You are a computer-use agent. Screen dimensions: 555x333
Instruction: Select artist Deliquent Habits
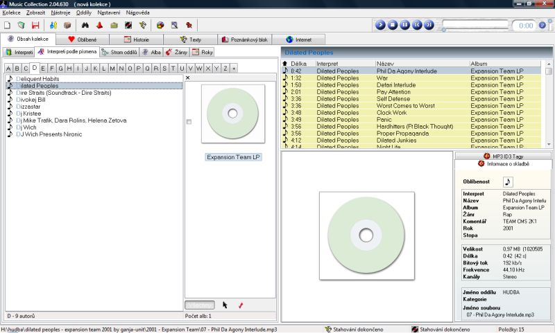click(x=37, y=79)
